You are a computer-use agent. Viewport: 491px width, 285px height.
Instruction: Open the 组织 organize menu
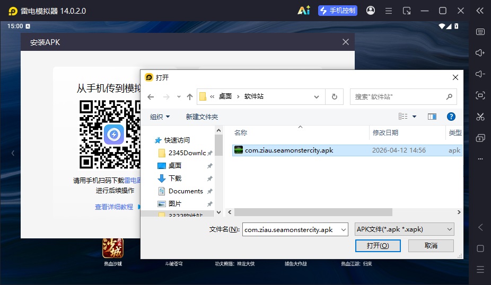click(160, 117)
